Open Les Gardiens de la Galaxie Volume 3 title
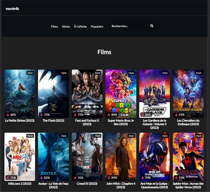 (154, 124)
